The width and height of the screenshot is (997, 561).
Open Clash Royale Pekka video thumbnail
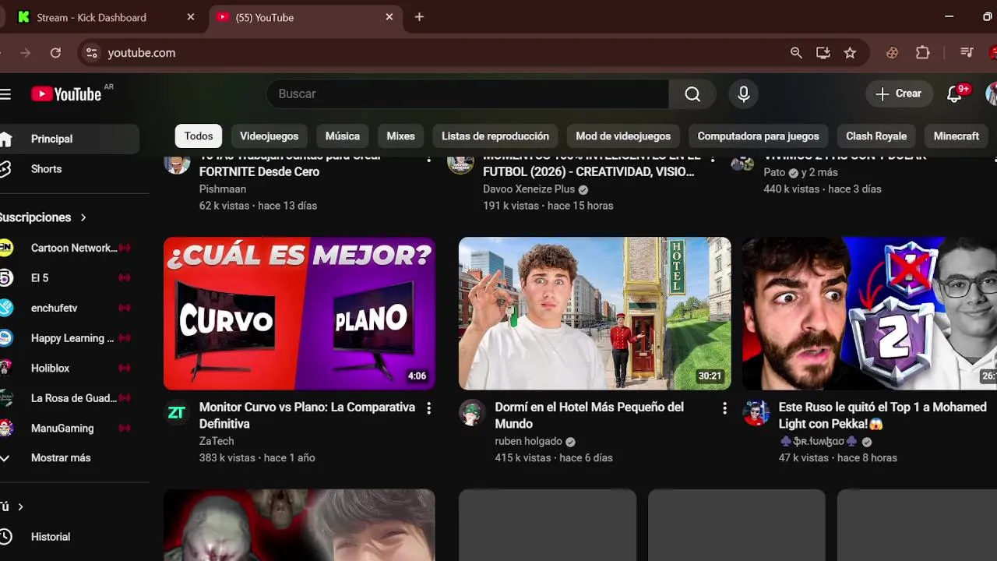(x=869, y=313)
